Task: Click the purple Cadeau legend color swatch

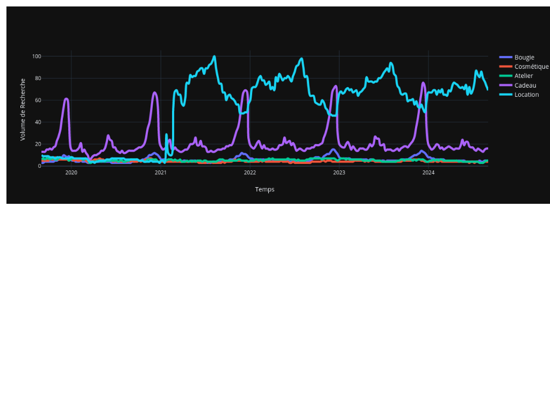Action: point(506,85)
